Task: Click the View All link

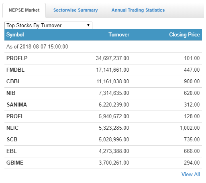Action: [191, 174]
